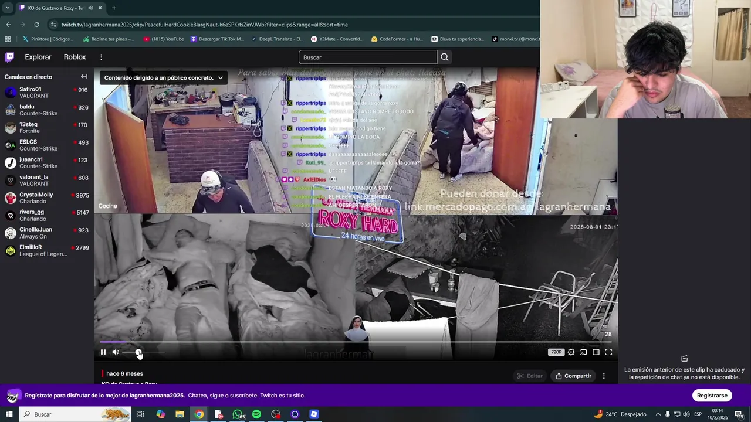751x422 pixels.
Task: Open 'Eleva tu experiencia' bookmark
Action: (458, 39)
